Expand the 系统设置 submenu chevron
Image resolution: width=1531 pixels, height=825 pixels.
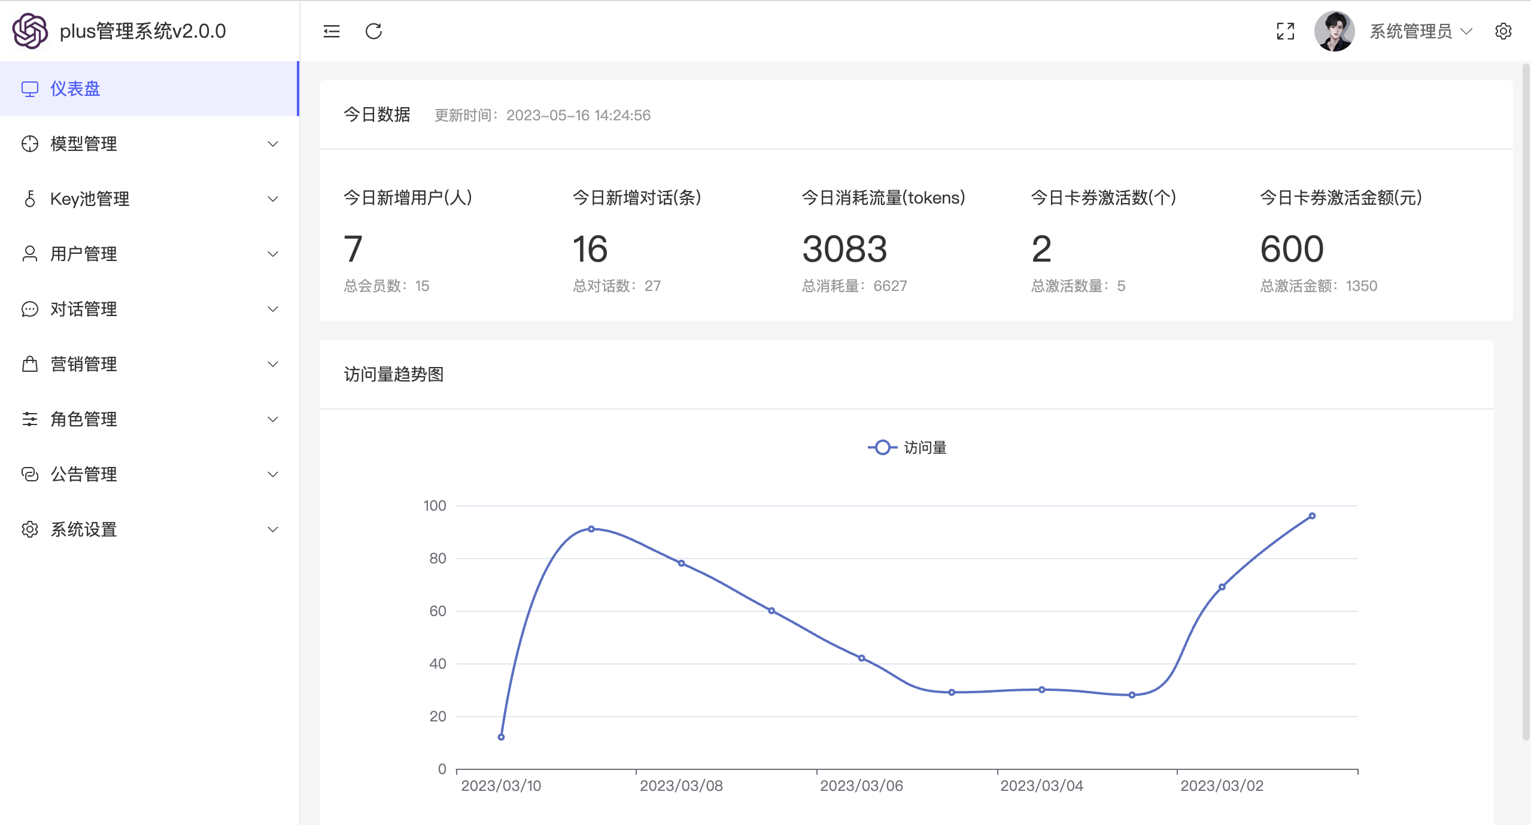point(273,529)
